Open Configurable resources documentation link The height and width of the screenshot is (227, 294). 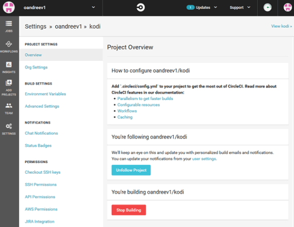139,105
